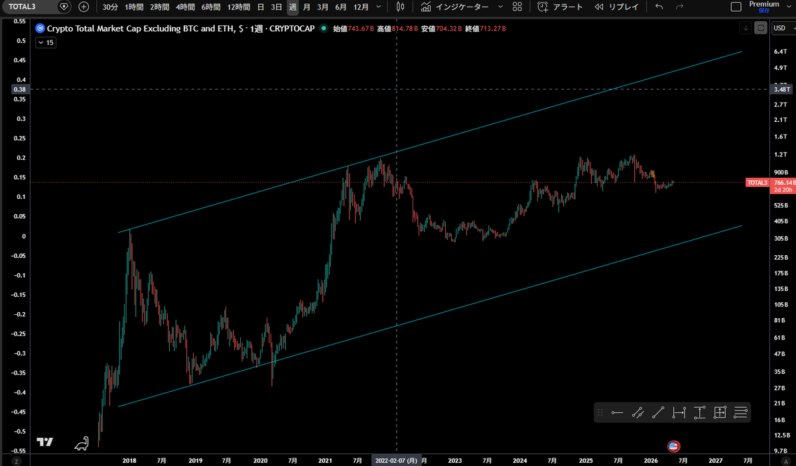The image size is (796, 466).
Task: Toggle the rounded-square icon next to USD
Action: coord(760,28)
